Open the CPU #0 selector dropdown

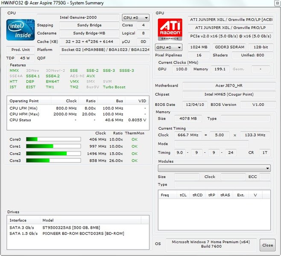[135, 18]
